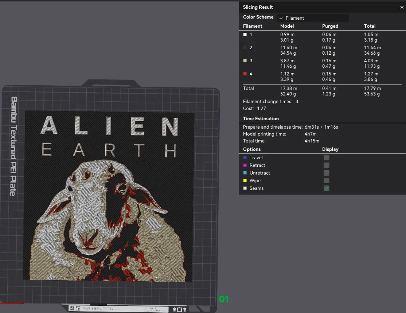The image size is (406, 313).
Task: Select the Wipe option label
Action: pos(255,181)
